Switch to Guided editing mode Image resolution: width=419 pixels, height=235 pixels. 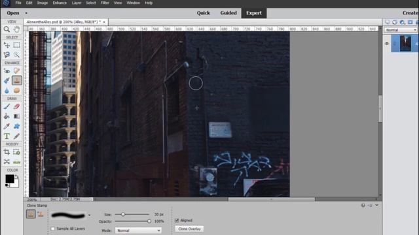coord(228,13)
